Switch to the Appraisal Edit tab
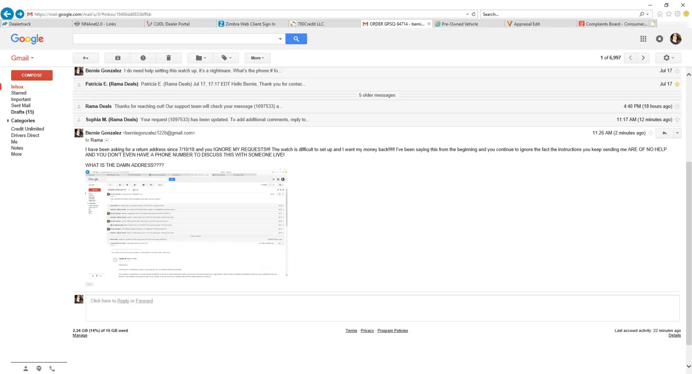This screenshot has height=374, width=692. click(x=541, y=24)
